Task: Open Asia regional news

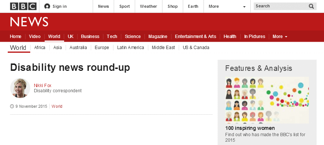Action: coord(58,48)
